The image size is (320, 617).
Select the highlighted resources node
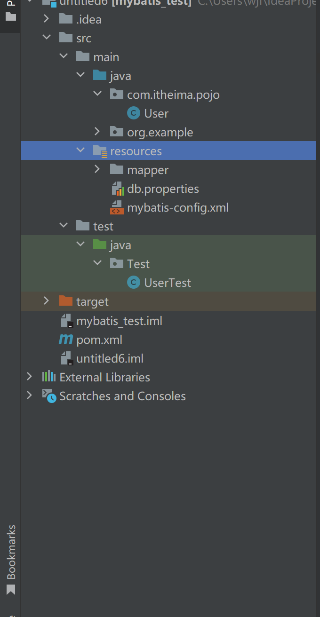(x=136, y=151)
